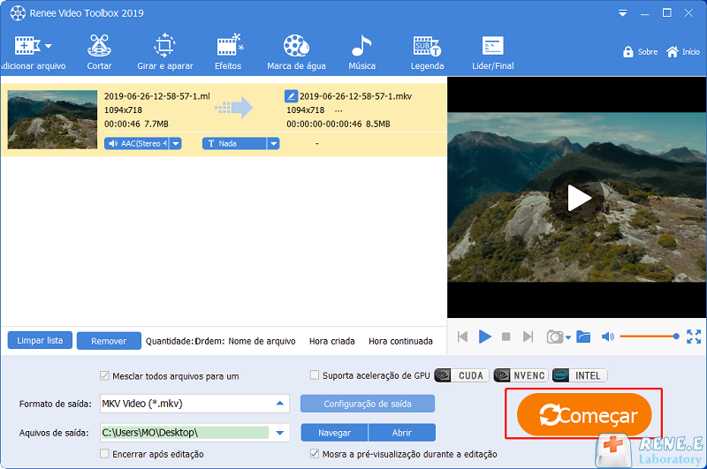Click source file name 2019-06-26-12-58-57-1.ml
The image size is (707, 469).
(x=157, y=96)
